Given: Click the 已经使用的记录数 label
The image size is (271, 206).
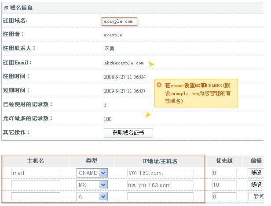Looking at the screenshot, I should coord(28,104).
